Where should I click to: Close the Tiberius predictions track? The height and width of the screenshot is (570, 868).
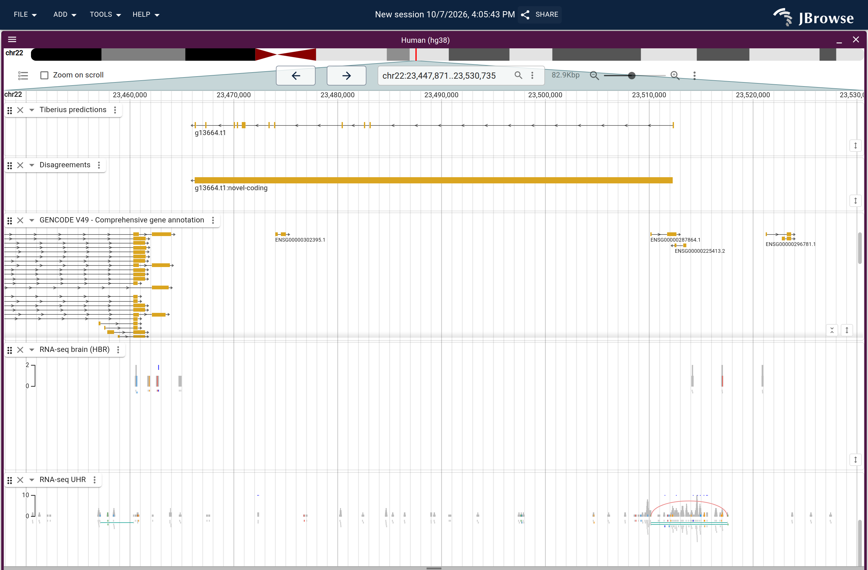click(x=20, y=110)
